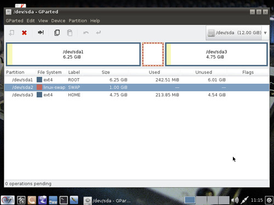Click the 11:15 clock in the tray
The image size is (274, 205).
pos(256,200)
